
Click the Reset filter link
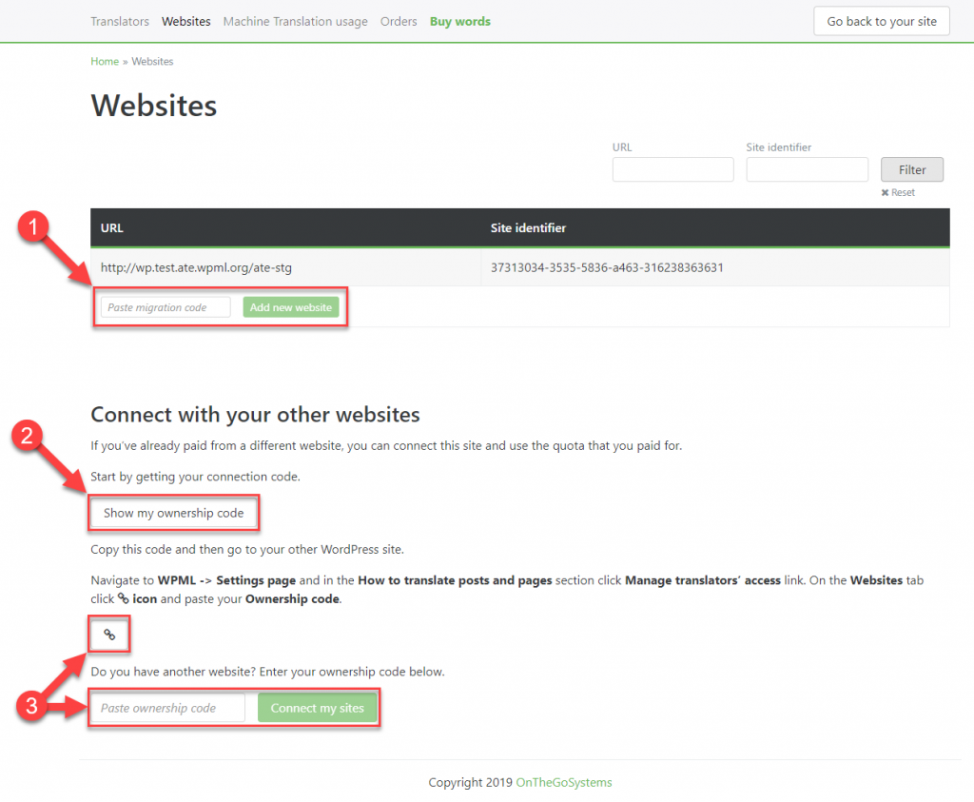click(898, 192)
